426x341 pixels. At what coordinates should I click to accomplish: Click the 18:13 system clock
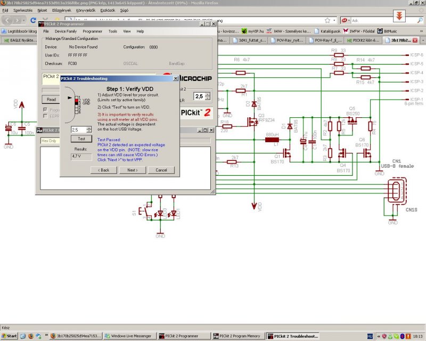coord(417,336)
